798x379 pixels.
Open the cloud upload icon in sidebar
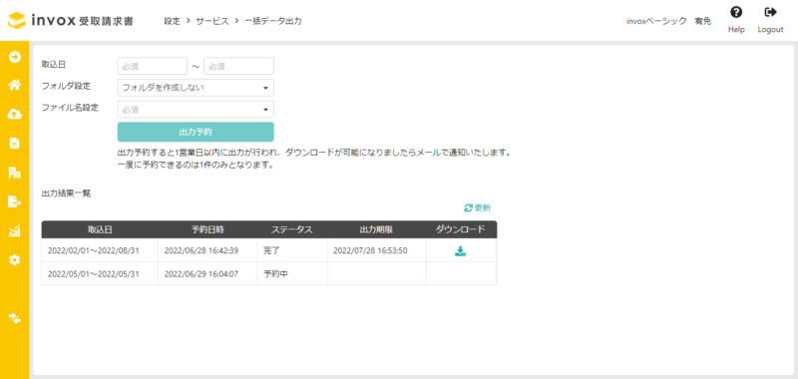click(15, 115)
